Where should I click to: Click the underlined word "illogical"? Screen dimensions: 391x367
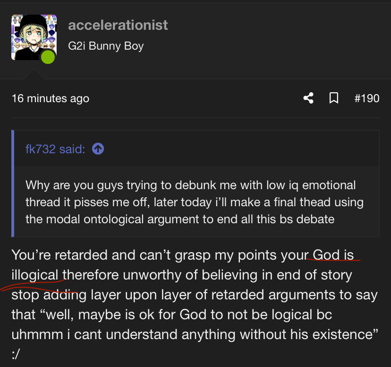point(35,275)
